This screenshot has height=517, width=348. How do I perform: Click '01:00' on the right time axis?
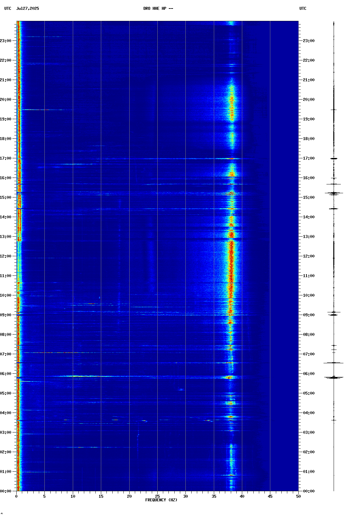pos(309,472)
